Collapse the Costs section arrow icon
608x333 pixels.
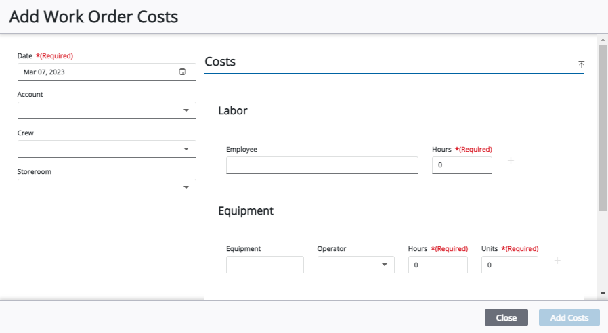click(581, 64)
